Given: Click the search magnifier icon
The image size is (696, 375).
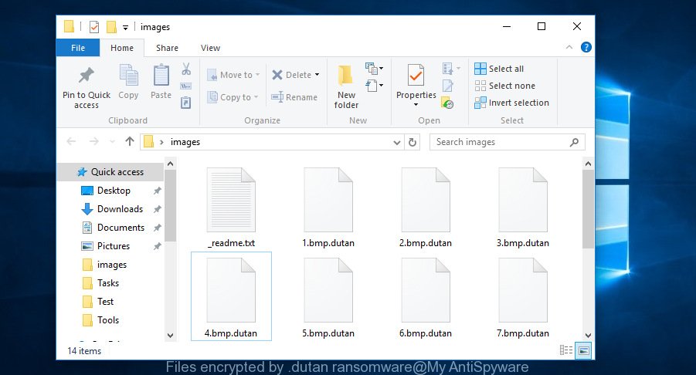Looking at the screenshot, I should (575, 142).
